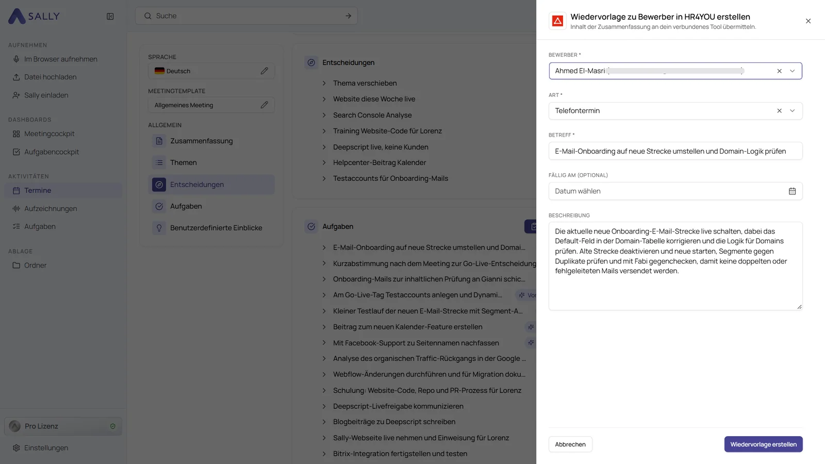Click the Suche search field
The height and width of the screenshot is (464, 825).
[246, 16]
